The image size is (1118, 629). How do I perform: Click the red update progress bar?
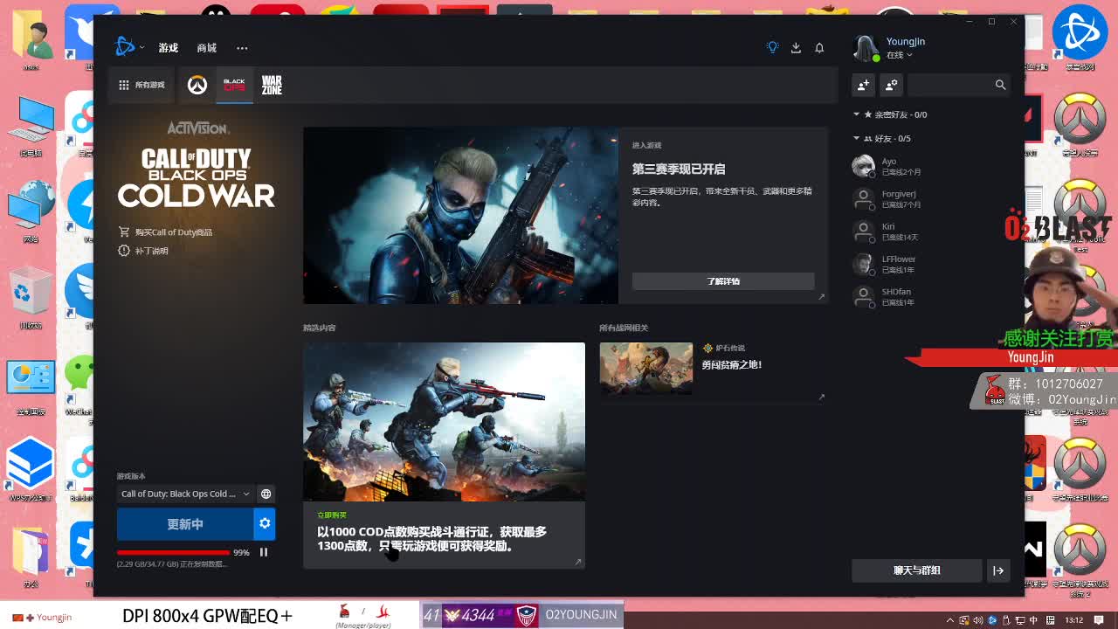[173, 553]
